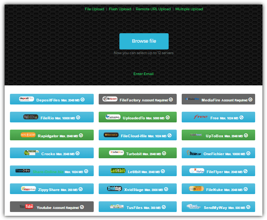Click the SendMyWay server name text
Viewport: 267px width, 220px height.
click(215, 207)
